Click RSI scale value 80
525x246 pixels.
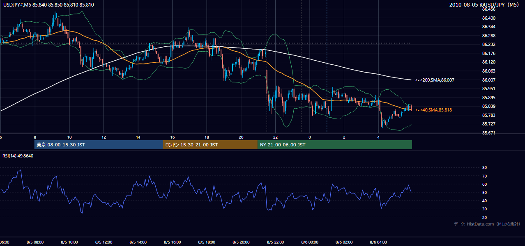[485, 168]
